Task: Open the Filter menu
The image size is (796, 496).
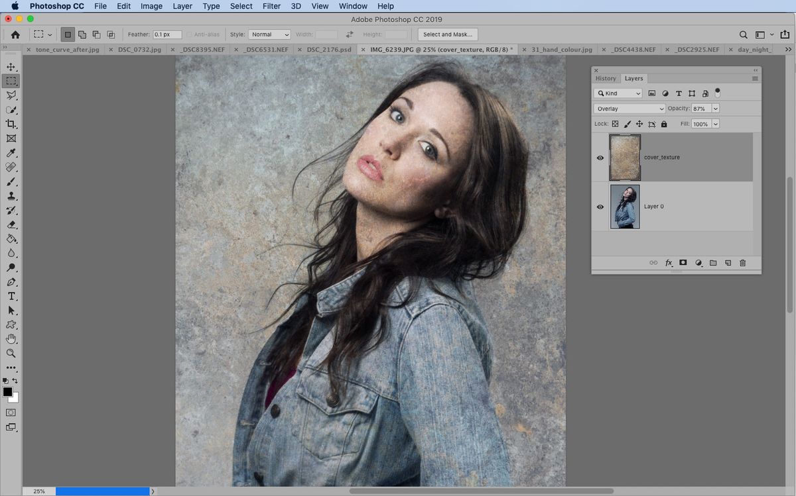Action: click(271, 6)
